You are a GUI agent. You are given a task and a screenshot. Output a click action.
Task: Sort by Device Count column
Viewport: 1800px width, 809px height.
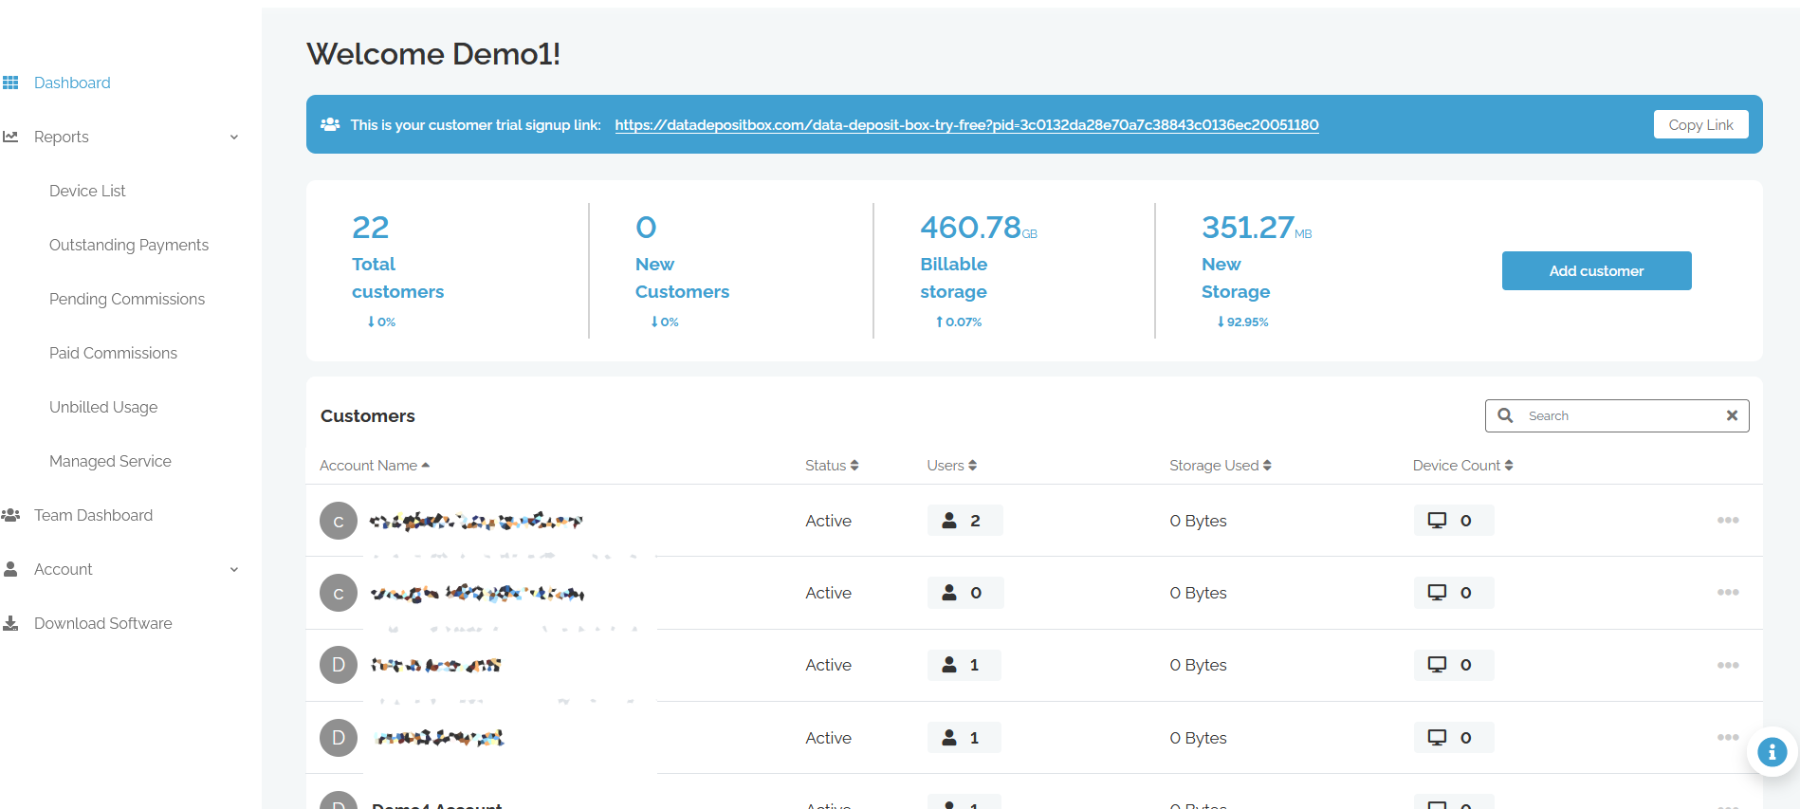click(1462, 465)
